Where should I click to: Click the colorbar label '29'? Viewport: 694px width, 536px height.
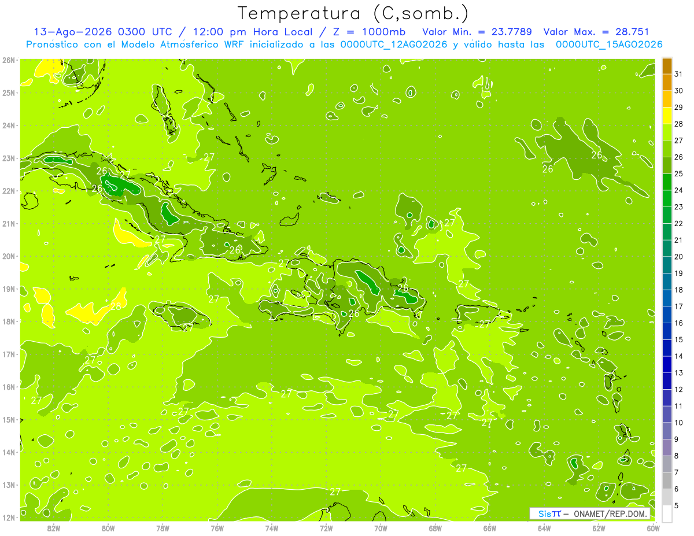pos(679,108)
